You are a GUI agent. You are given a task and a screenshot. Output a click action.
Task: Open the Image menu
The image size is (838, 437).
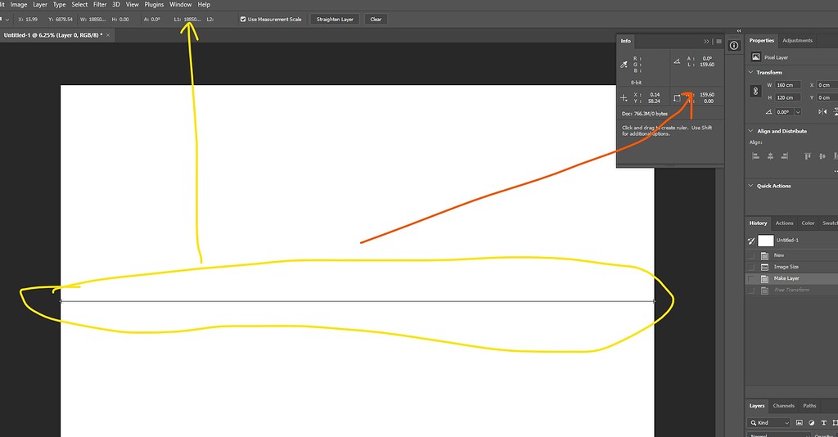pos(19,4)
